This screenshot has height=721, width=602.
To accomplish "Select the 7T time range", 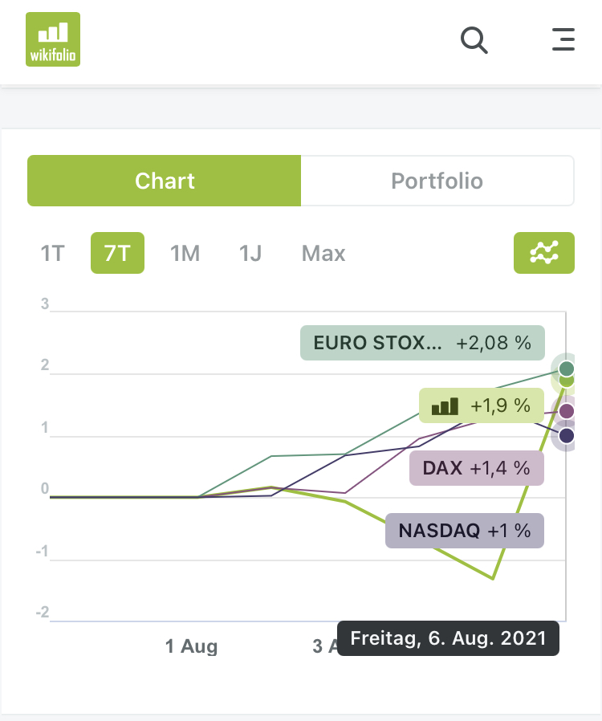I will coord(117,254).
